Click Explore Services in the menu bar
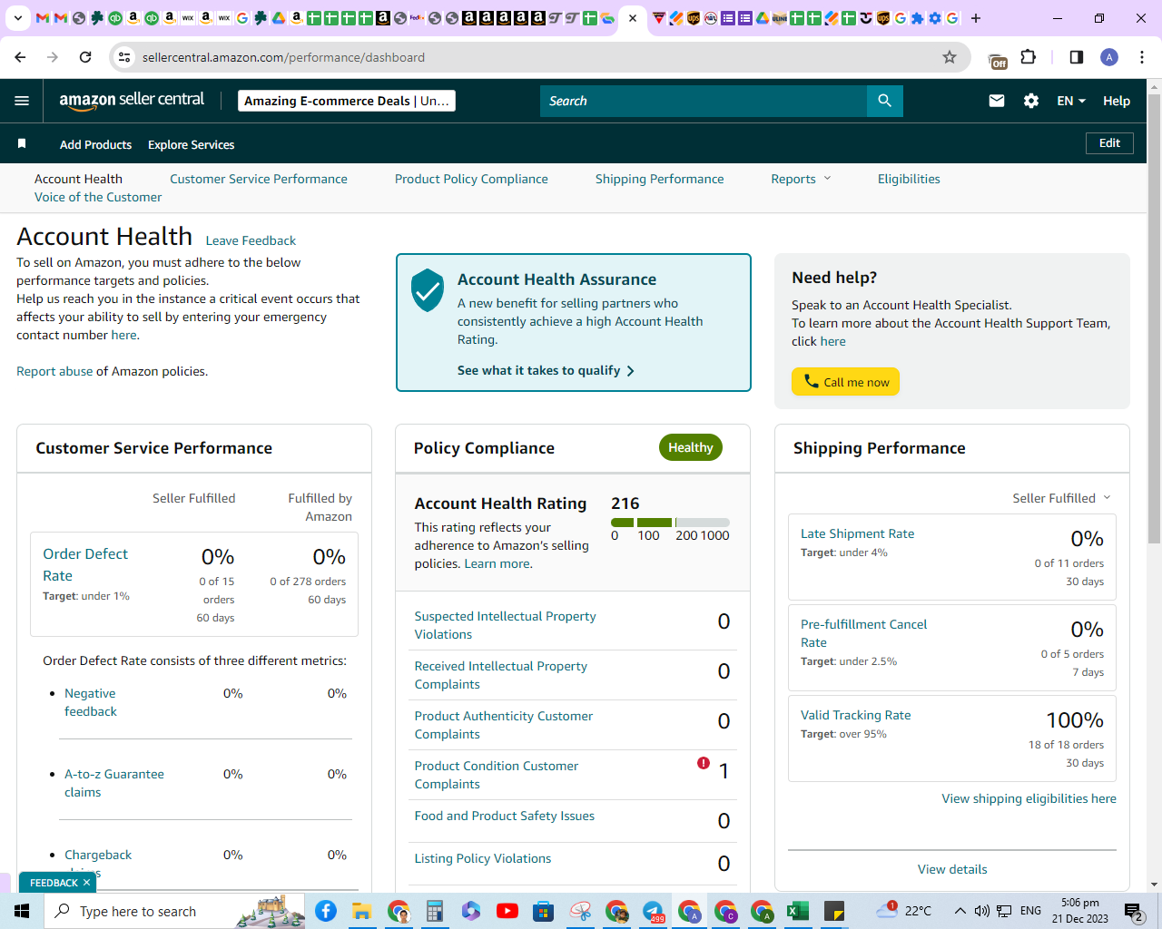 coord(192,144)
